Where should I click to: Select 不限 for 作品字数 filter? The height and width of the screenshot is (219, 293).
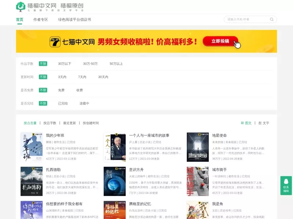click(x=43, y=64)
